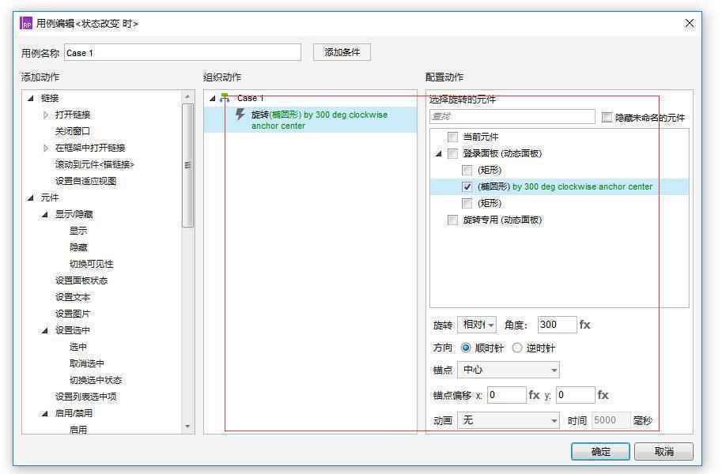The image size is (726, 474).
Task: Select the 选中 action
Action: [x=78, y=347]
